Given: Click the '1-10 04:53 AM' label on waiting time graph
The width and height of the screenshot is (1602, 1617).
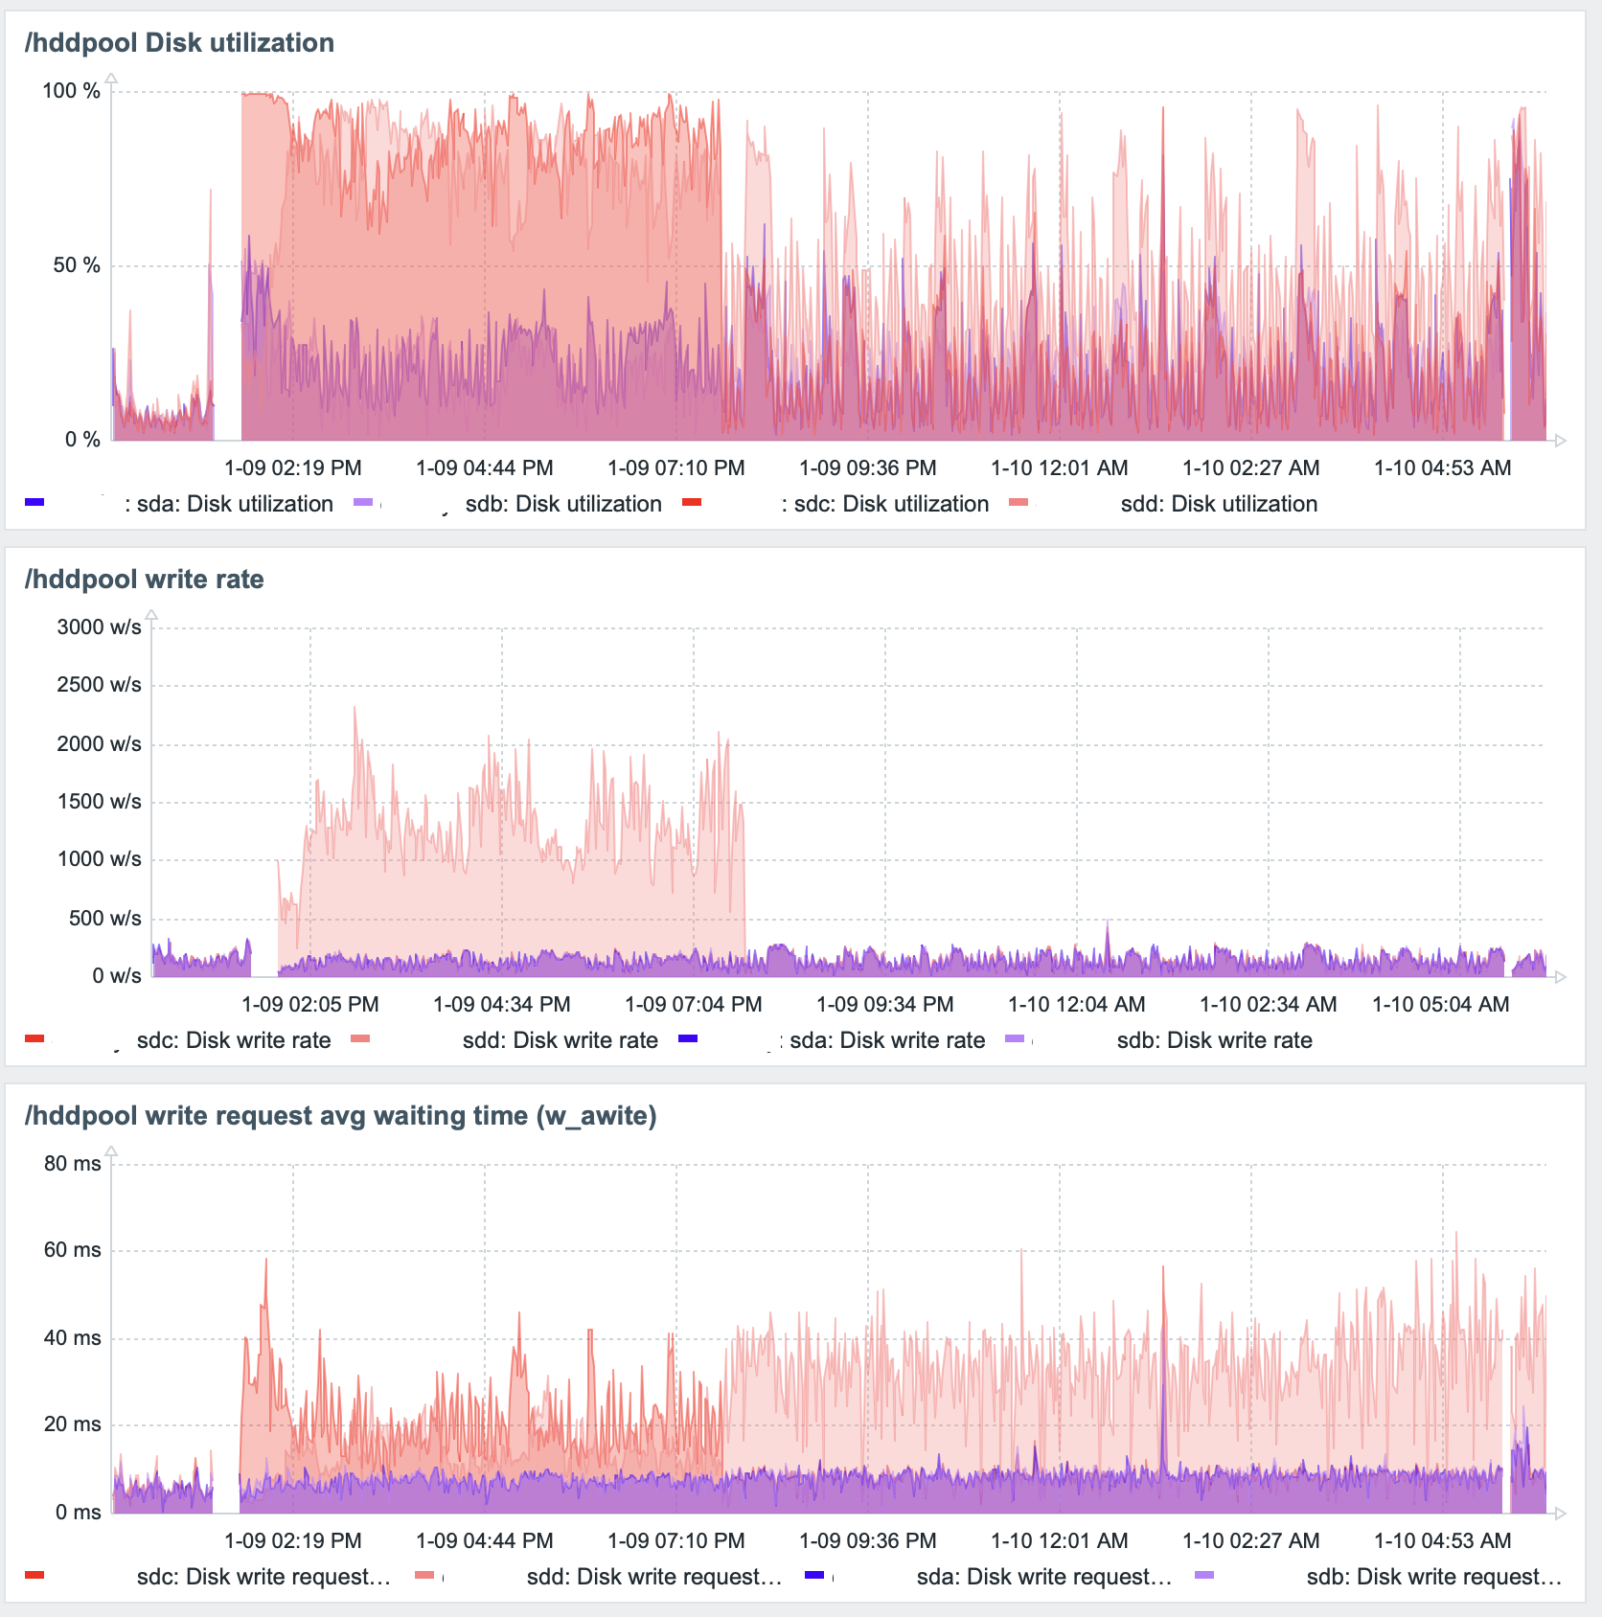Looking at the screenshot, I should [x=1442, y=1540].
